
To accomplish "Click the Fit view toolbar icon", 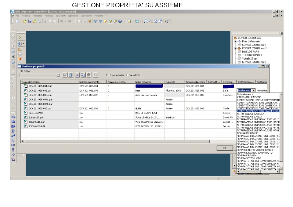I will (x=156, y=21).
